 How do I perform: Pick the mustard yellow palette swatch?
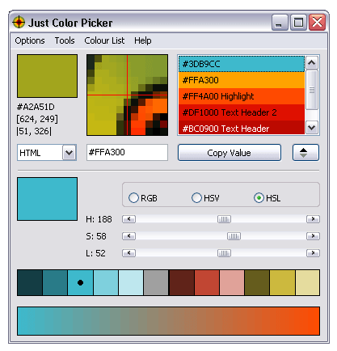coord(282,283)
